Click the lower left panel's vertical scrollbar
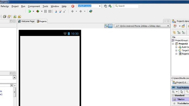This screenshot has height=106, width=189. pos(15,92)
